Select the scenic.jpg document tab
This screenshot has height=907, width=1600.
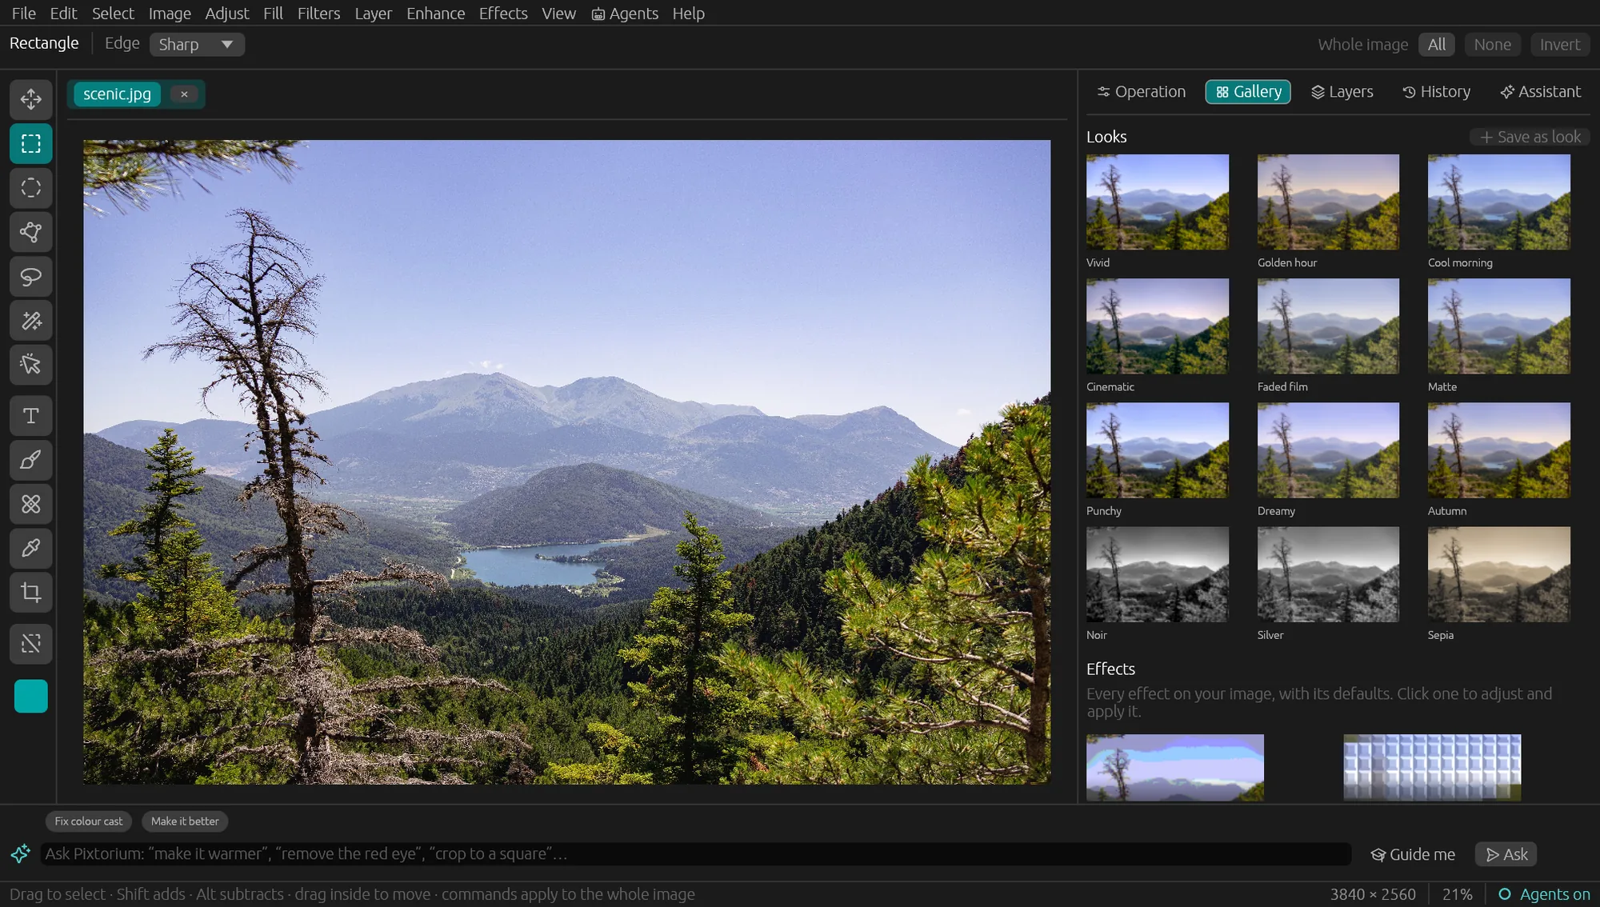click(x=117, y=94)
